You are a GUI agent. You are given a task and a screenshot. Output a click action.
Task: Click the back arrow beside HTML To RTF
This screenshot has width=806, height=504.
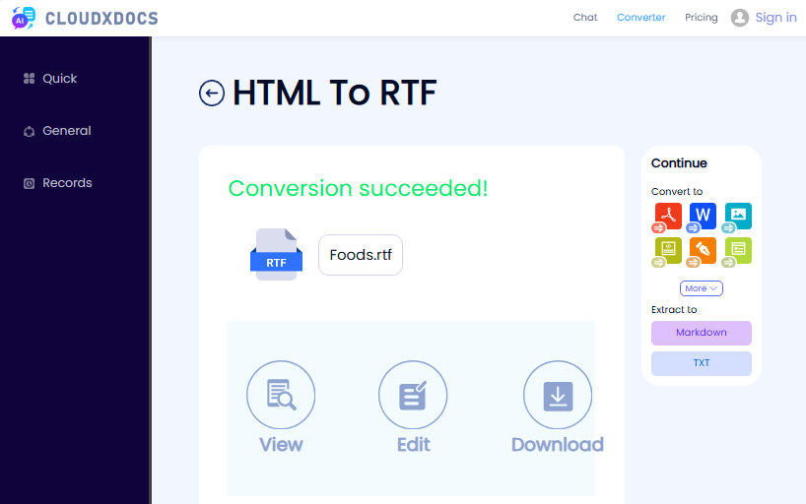(x=212, y=93)
